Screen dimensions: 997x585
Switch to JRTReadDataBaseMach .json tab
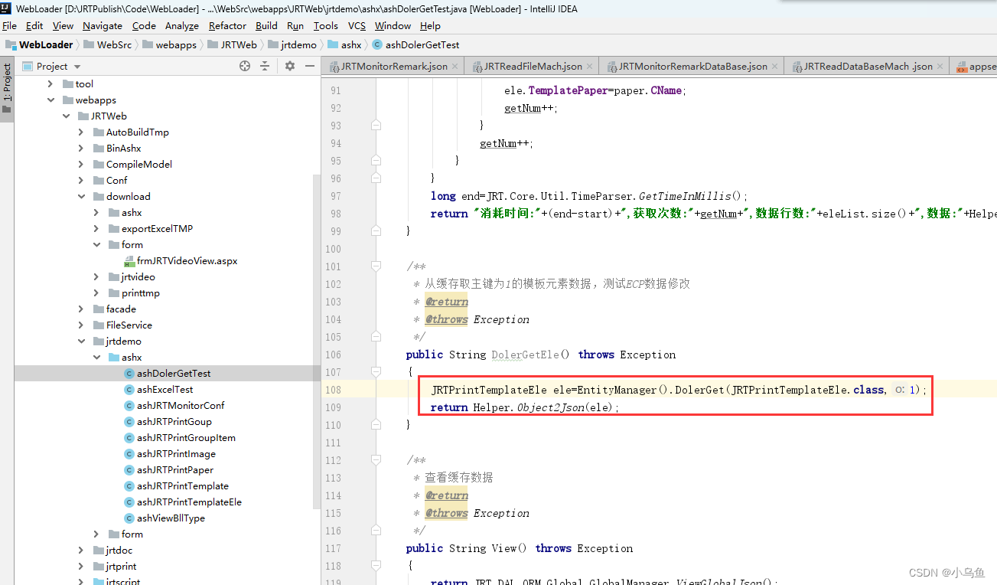coord(868,67)
